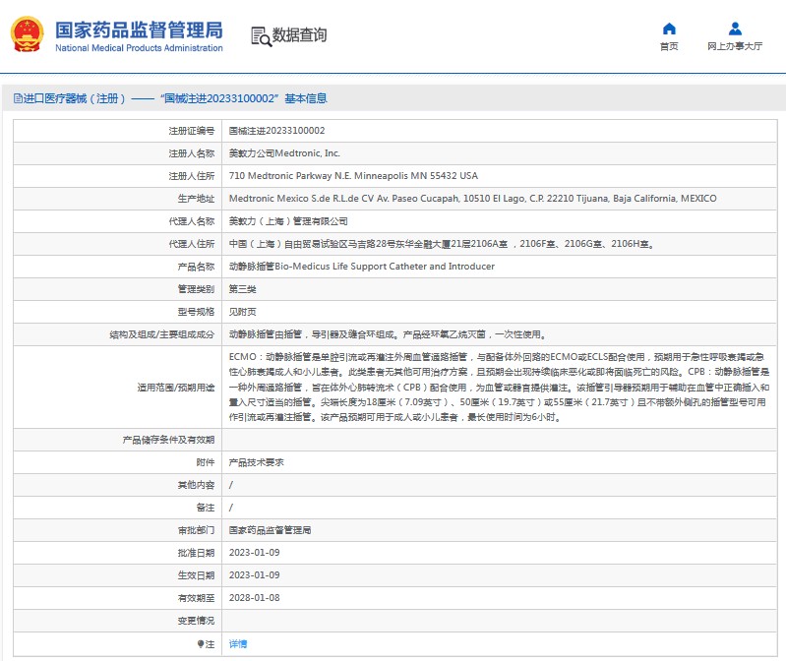Click the national emblem logo
The width and height of the screenshot is (786, 661).
coord(28,35)
